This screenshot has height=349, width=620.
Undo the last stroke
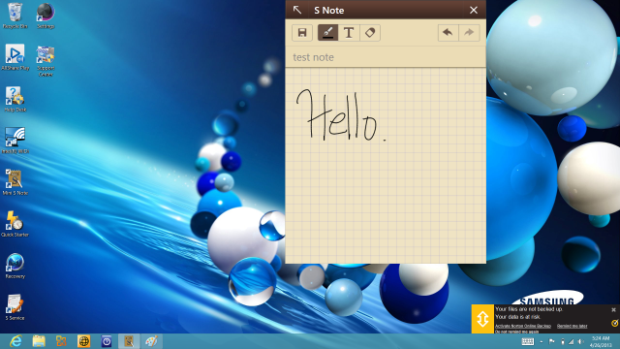448,32
